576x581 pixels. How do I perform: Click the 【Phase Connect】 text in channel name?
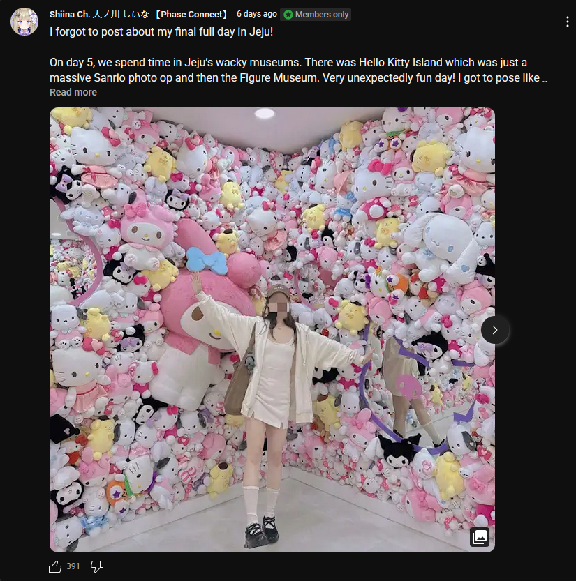click(x=191, y=15)
